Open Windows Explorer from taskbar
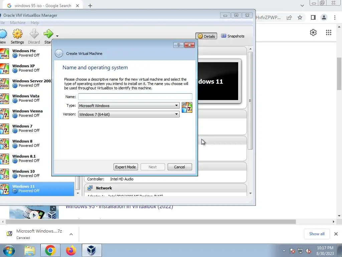The width and height of the screenshot is (342, 257). pyautogui.click(x=30, y=250)
